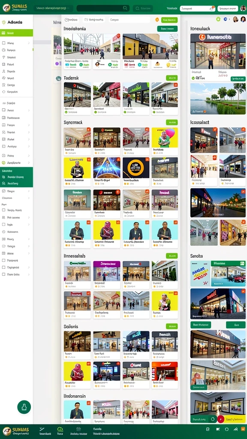Select the highlighted light-green "Iaaa" sidebar item

pos(17,33)
